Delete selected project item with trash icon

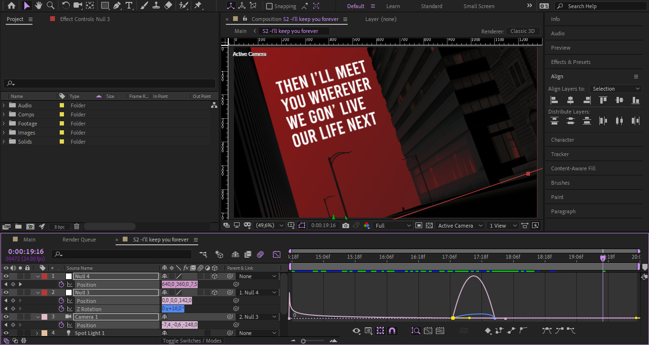[x=76, y=227]
